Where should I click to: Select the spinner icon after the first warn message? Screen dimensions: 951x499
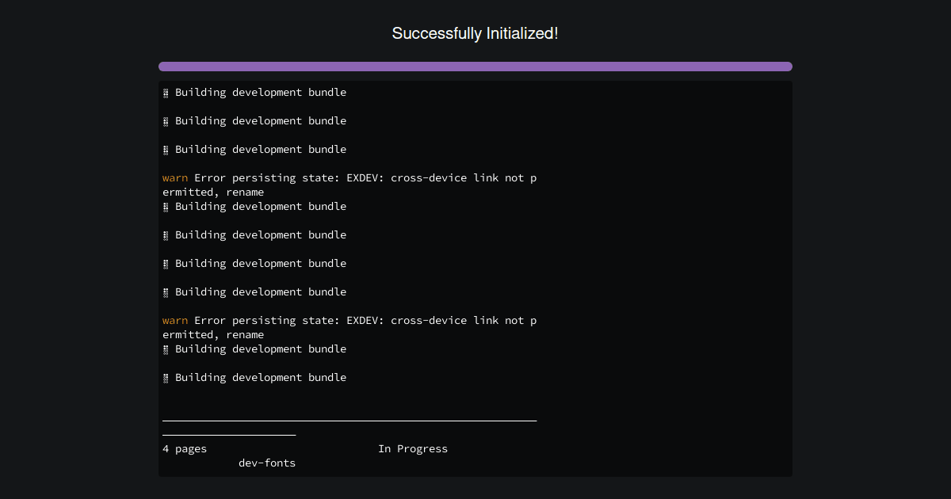(165, 206)
